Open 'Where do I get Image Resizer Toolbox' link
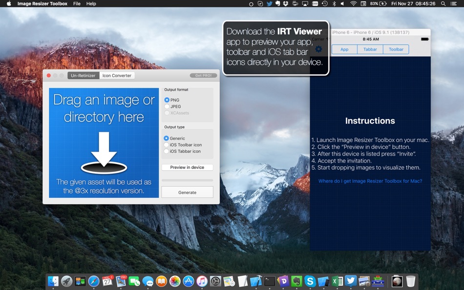Screen dimensions: 464x290 pyautogui.click(x=370, y=181)
